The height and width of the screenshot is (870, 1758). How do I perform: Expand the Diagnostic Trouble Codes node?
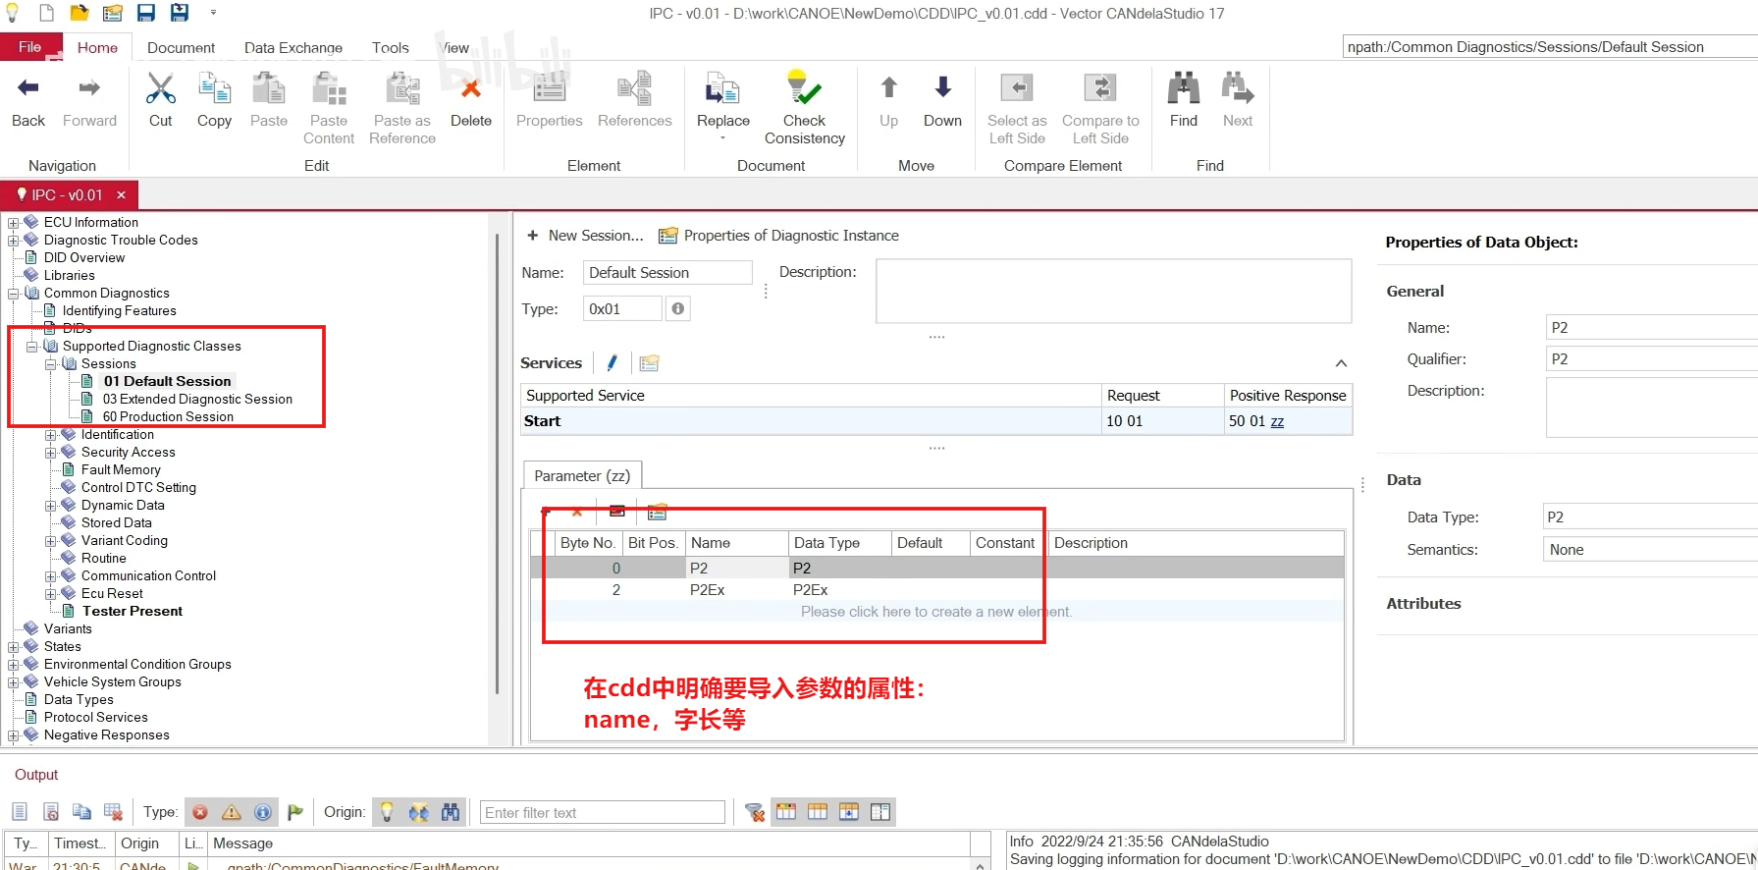14,241
